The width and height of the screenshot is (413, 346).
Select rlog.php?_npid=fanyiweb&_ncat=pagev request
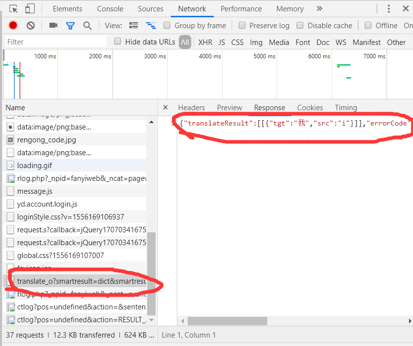pos(75,178)
